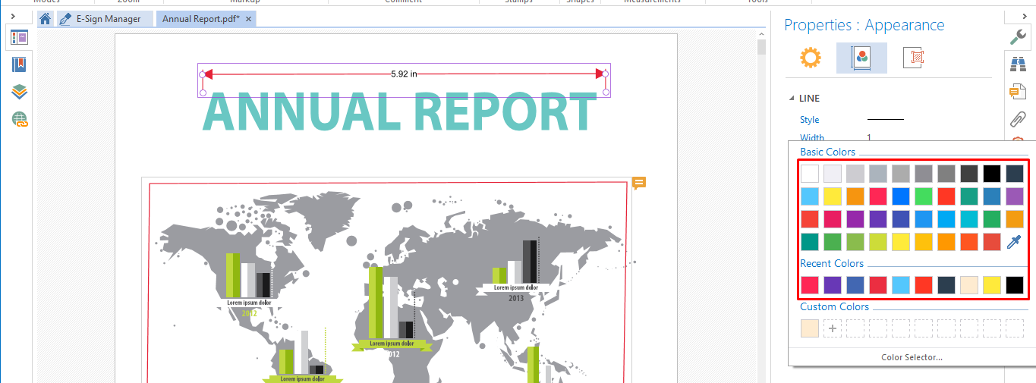The height and width of the screenshot is (383, 1036).
Task: Add a new custom color with plus
Action: coord(833,328)
